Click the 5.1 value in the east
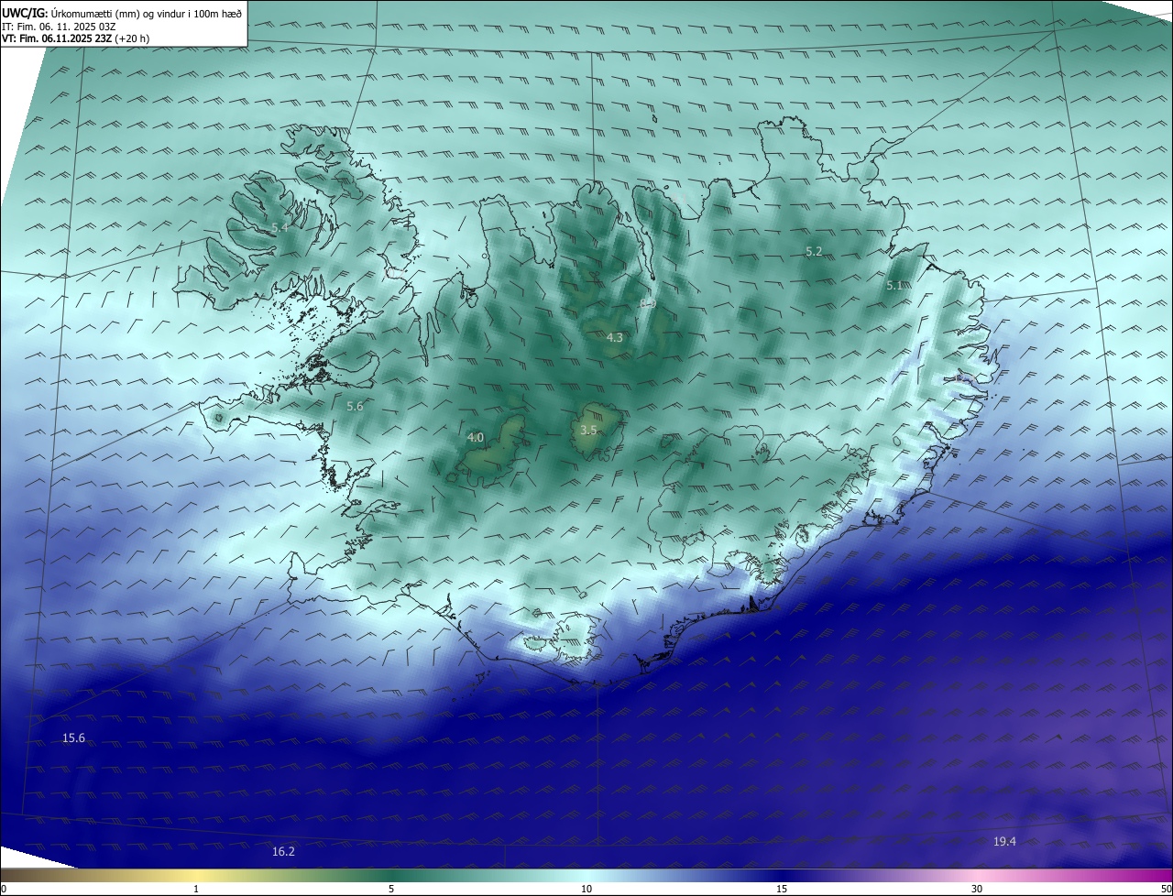 [894, 285]
